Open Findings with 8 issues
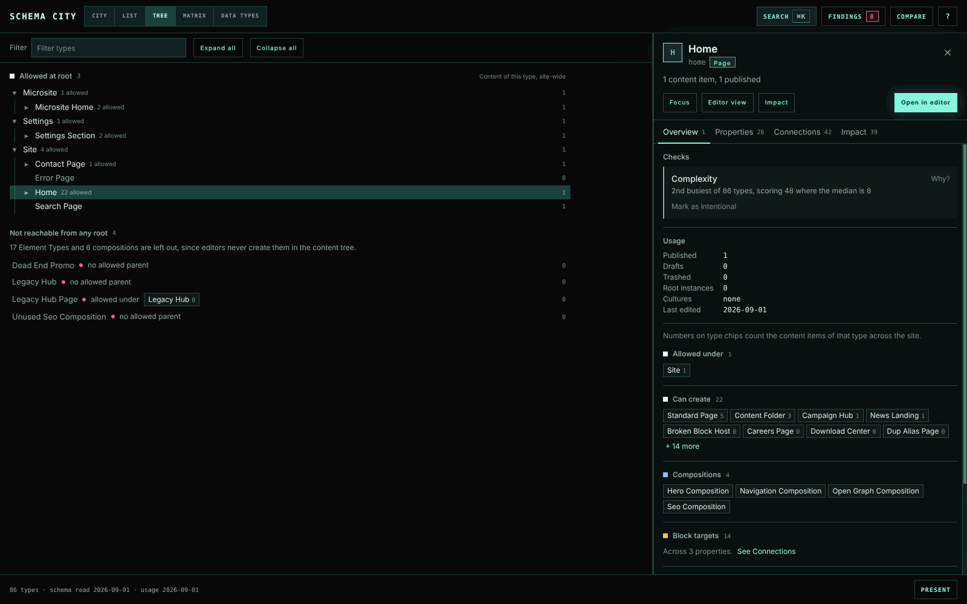This screenshot has width=967, height=604. click(x=853, y=16)
